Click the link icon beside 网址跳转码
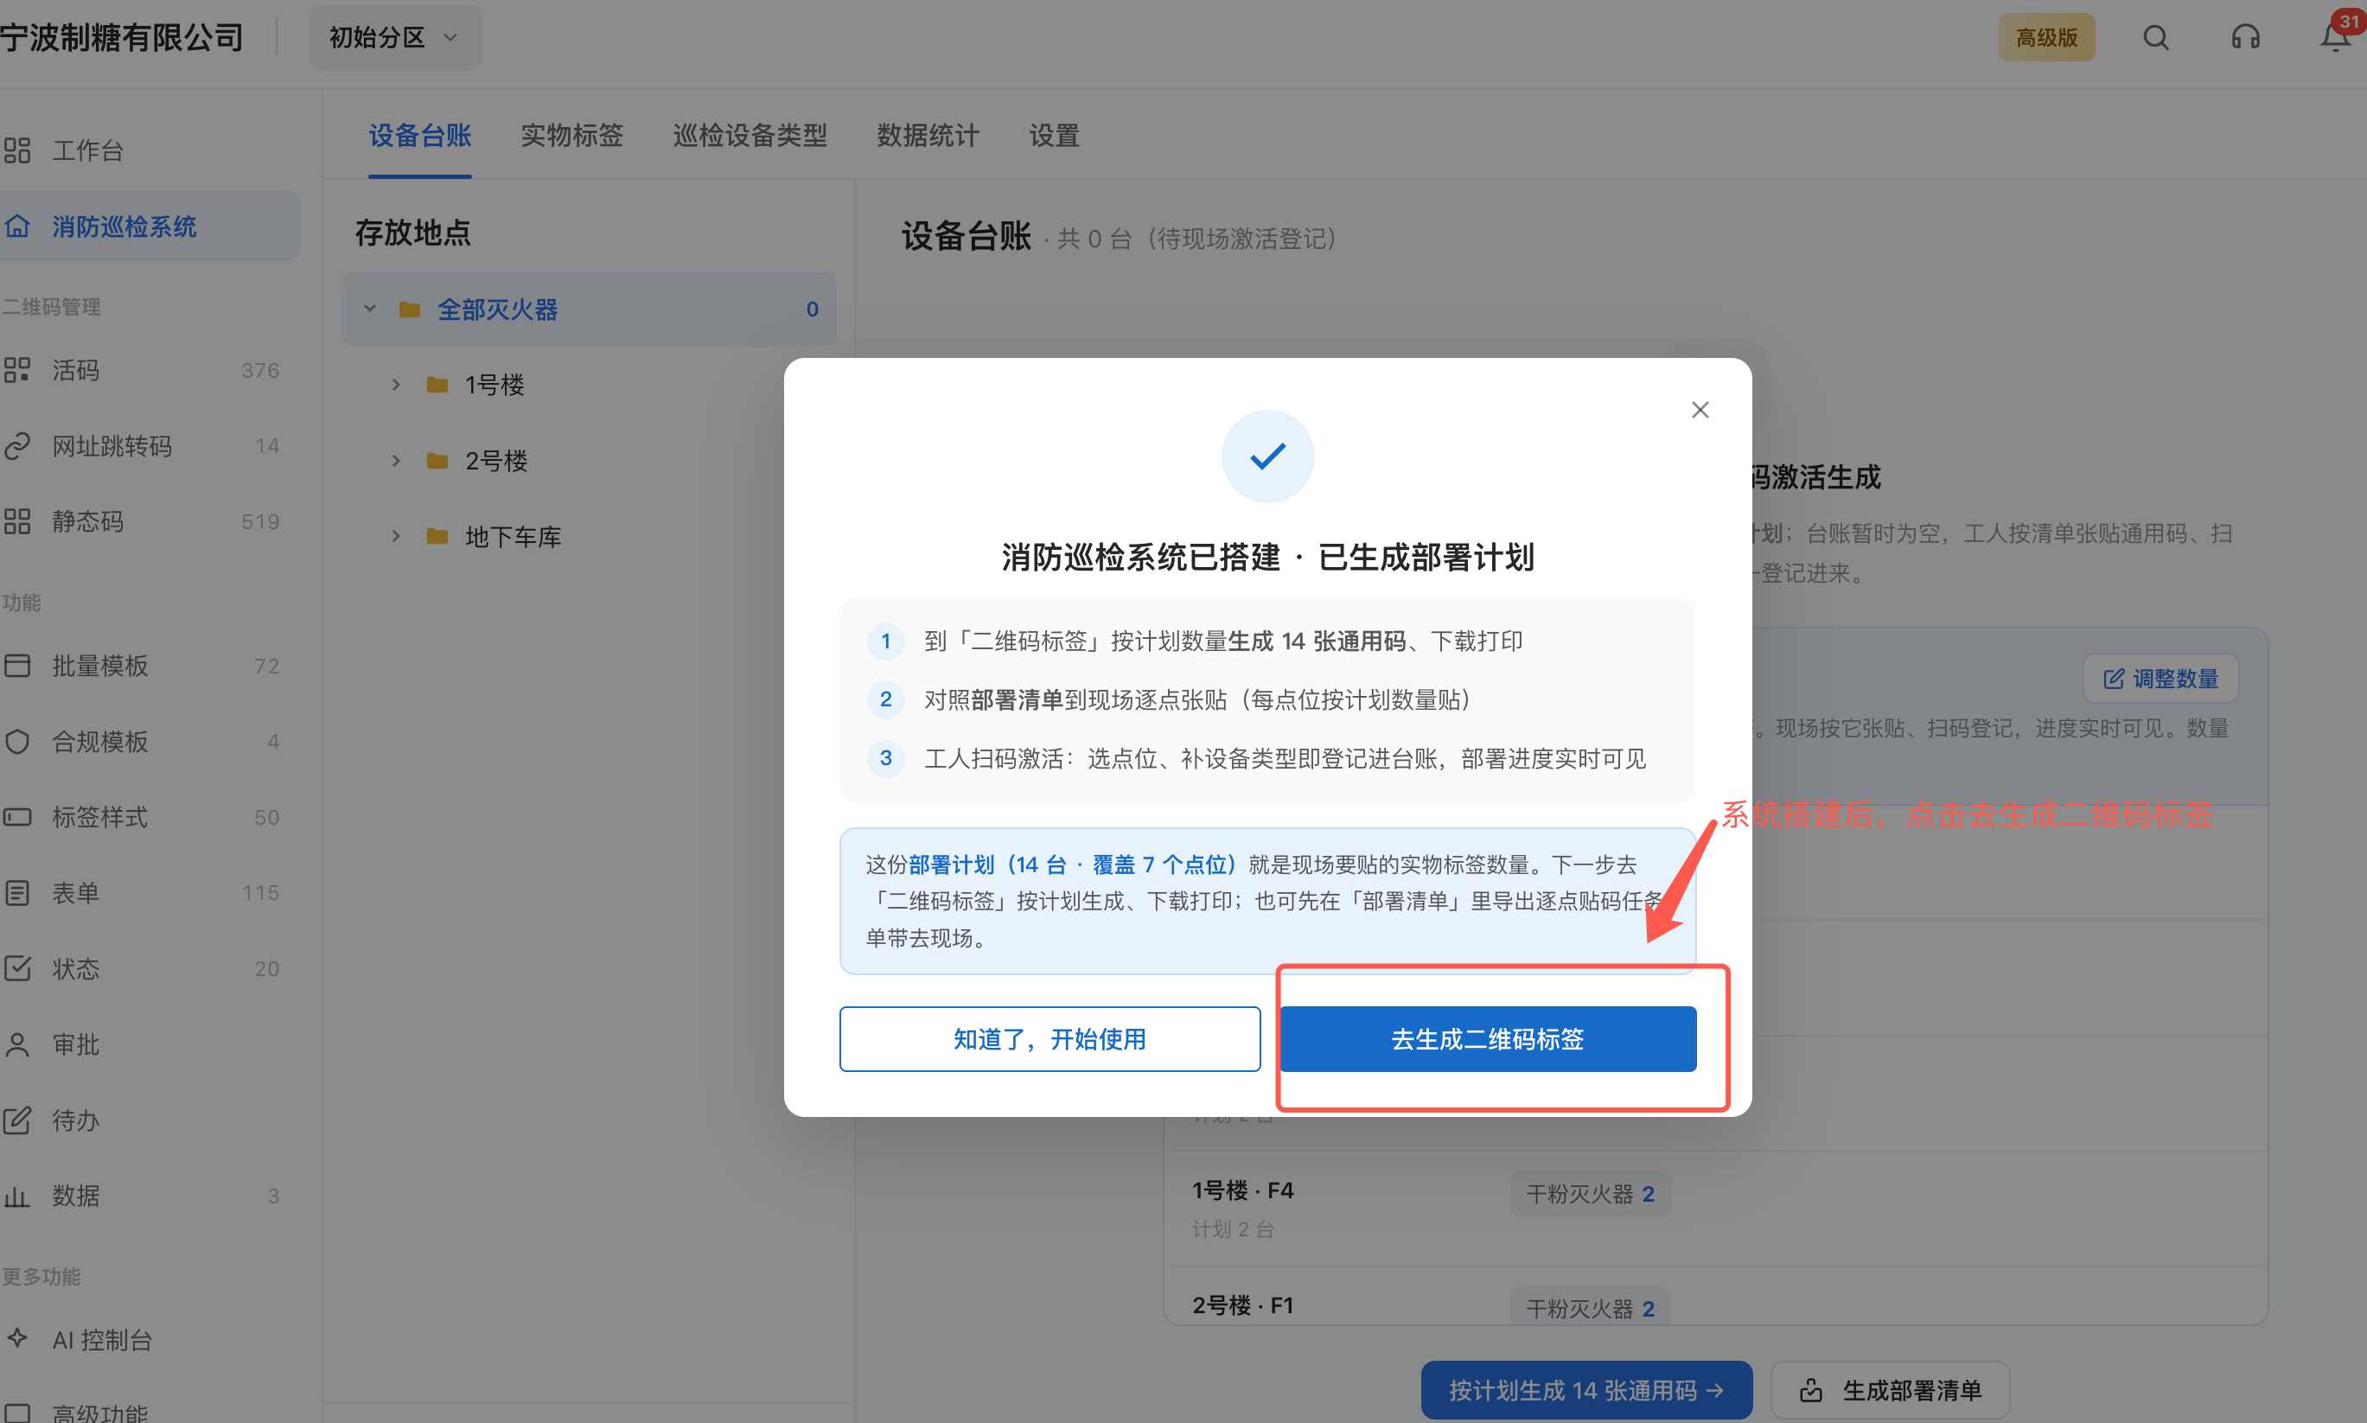2367x1423 pixels. pyautogui.click(x=17, y=446)
